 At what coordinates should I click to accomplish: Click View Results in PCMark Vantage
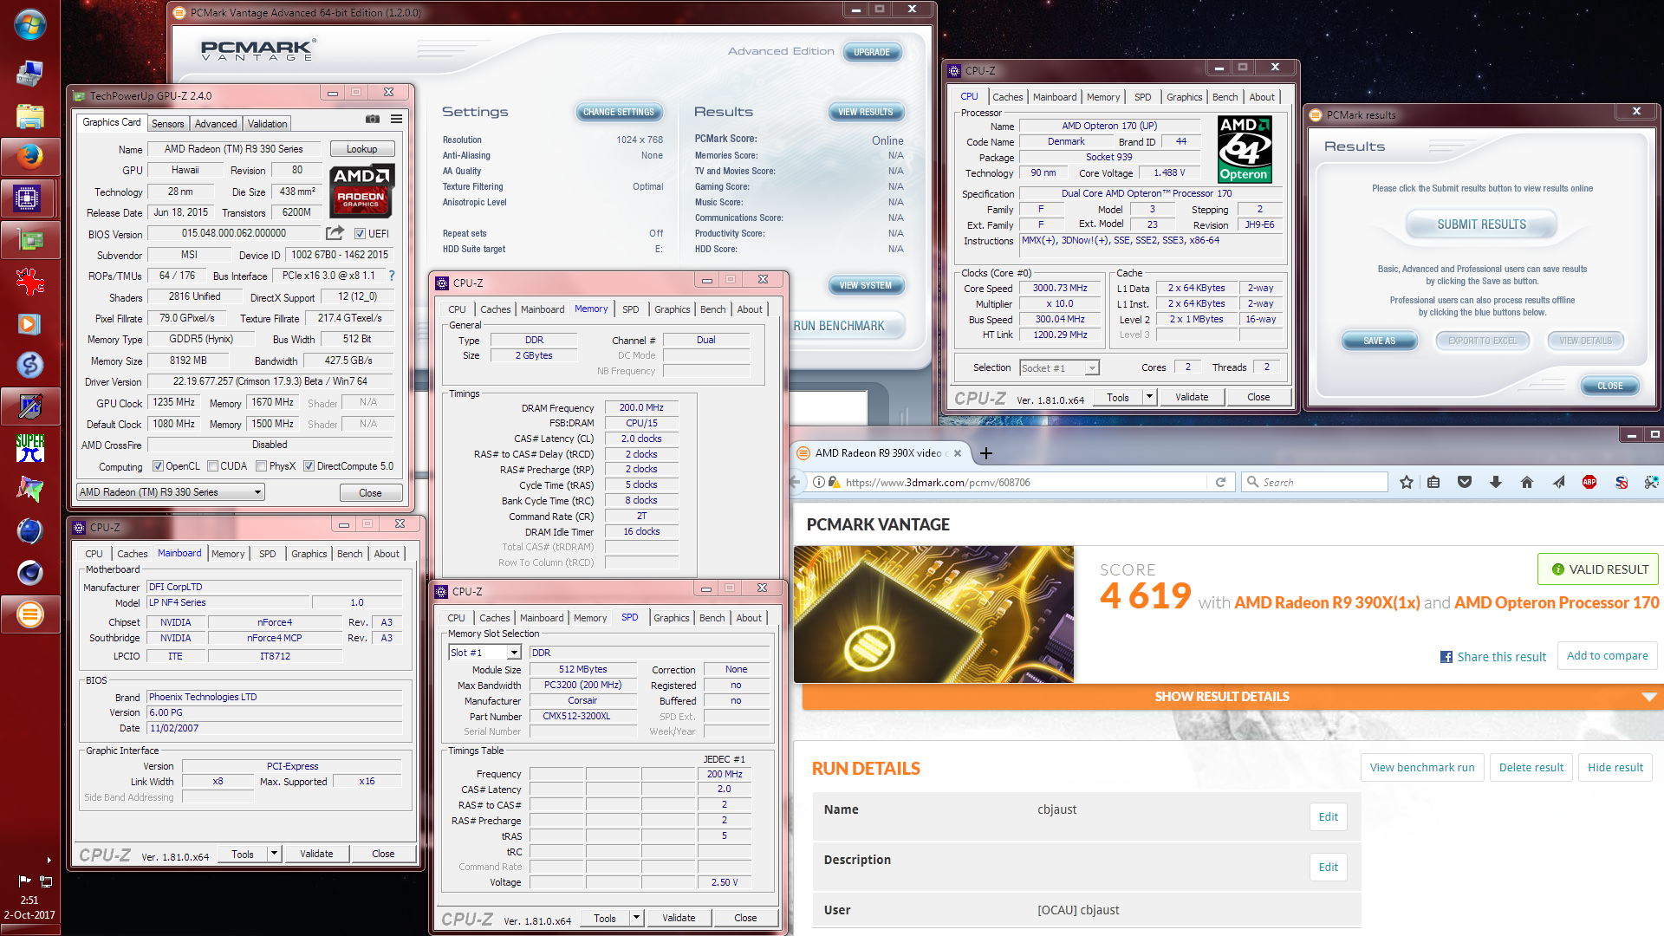(865, 112)
